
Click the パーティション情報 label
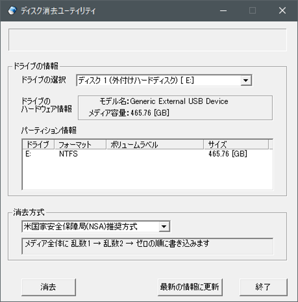49,131
